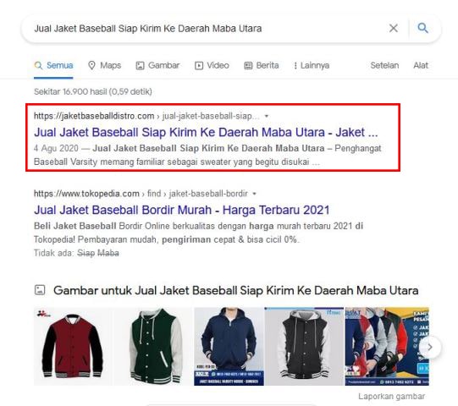Image resolution: width=458 pixels, height=406 pixels.
Task: Open the Video results tab
Action: pos(212,65)
